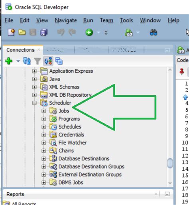This screenshot has height=205, width=189.
Task: Click the green Back navigation icon
Action: 89,32
